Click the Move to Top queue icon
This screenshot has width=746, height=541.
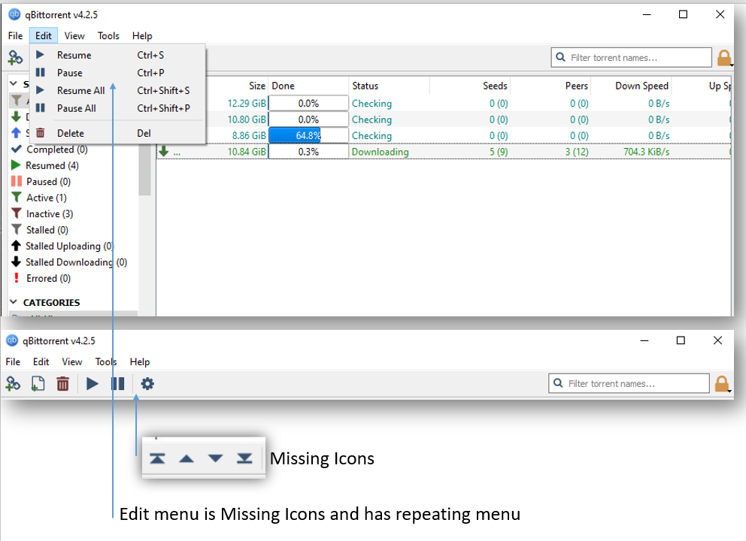pos(158,458)
